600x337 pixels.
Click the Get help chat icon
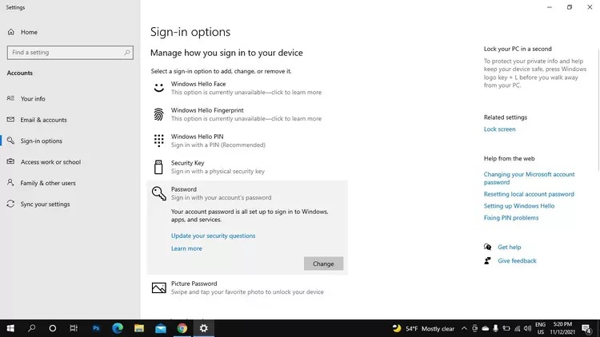[487, 247]
